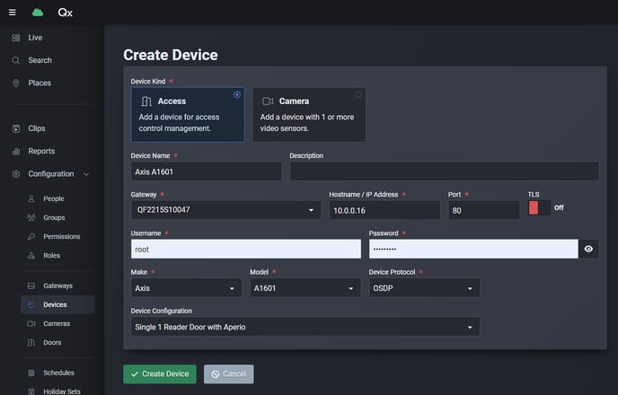
Task: Select the Access device kind radio button
Action: click(x=237, y=94)
